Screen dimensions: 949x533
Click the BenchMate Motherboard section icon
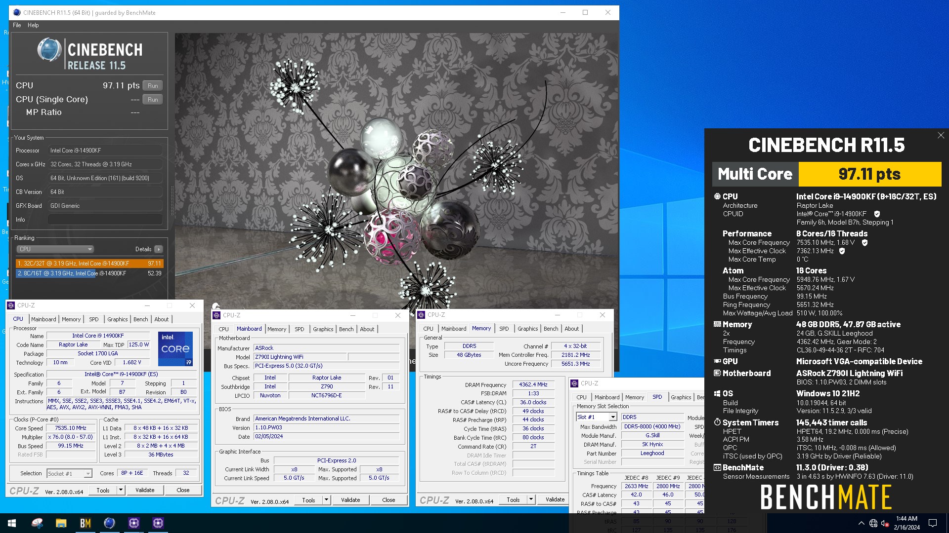(x=717, y=373)
